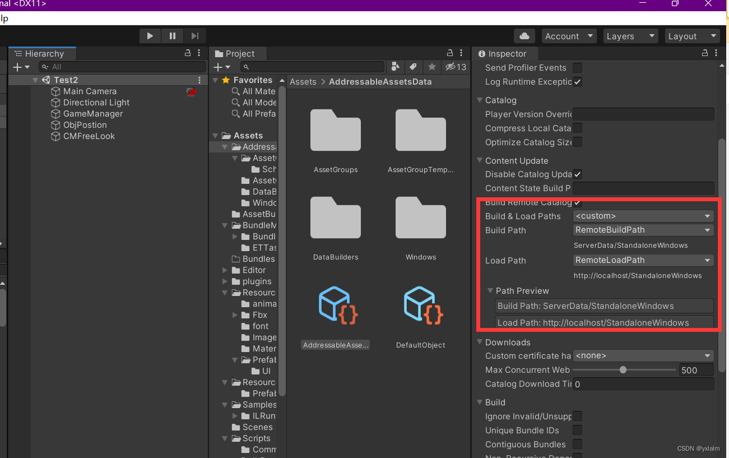This screenshot has height=458, width=729.
Task: Click the Player Version Override field
Action: tap(643, 114)
